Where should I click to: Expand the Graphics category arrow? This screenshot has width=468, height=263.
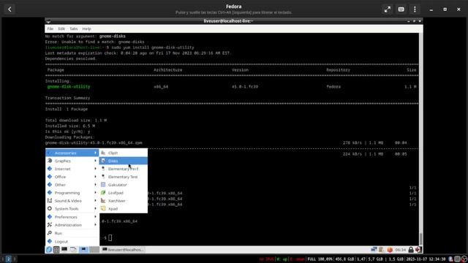click(96, 161)
